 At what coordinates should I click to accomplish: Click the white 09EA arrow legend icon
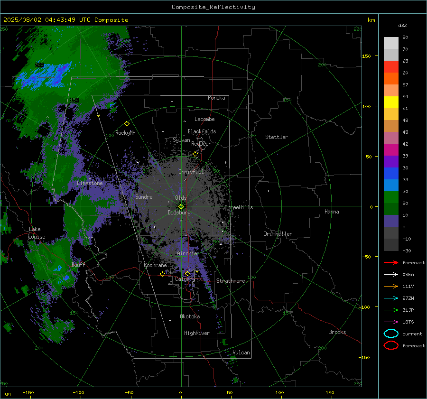coord(391,275)
